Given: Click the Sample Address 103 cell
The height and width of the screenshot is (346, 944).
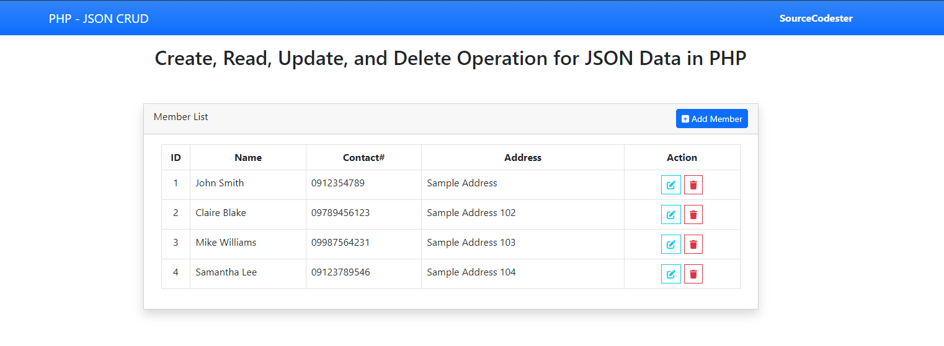Looking at the screenshot, I should [523, 244].
